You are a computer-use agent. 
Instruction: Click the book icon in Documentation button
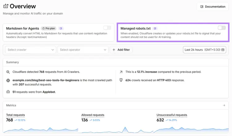coord(202,7)
